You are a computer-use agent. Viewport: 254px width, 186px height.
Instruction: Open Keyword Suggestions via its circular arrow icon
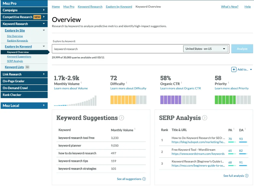[x=122, y=118]
